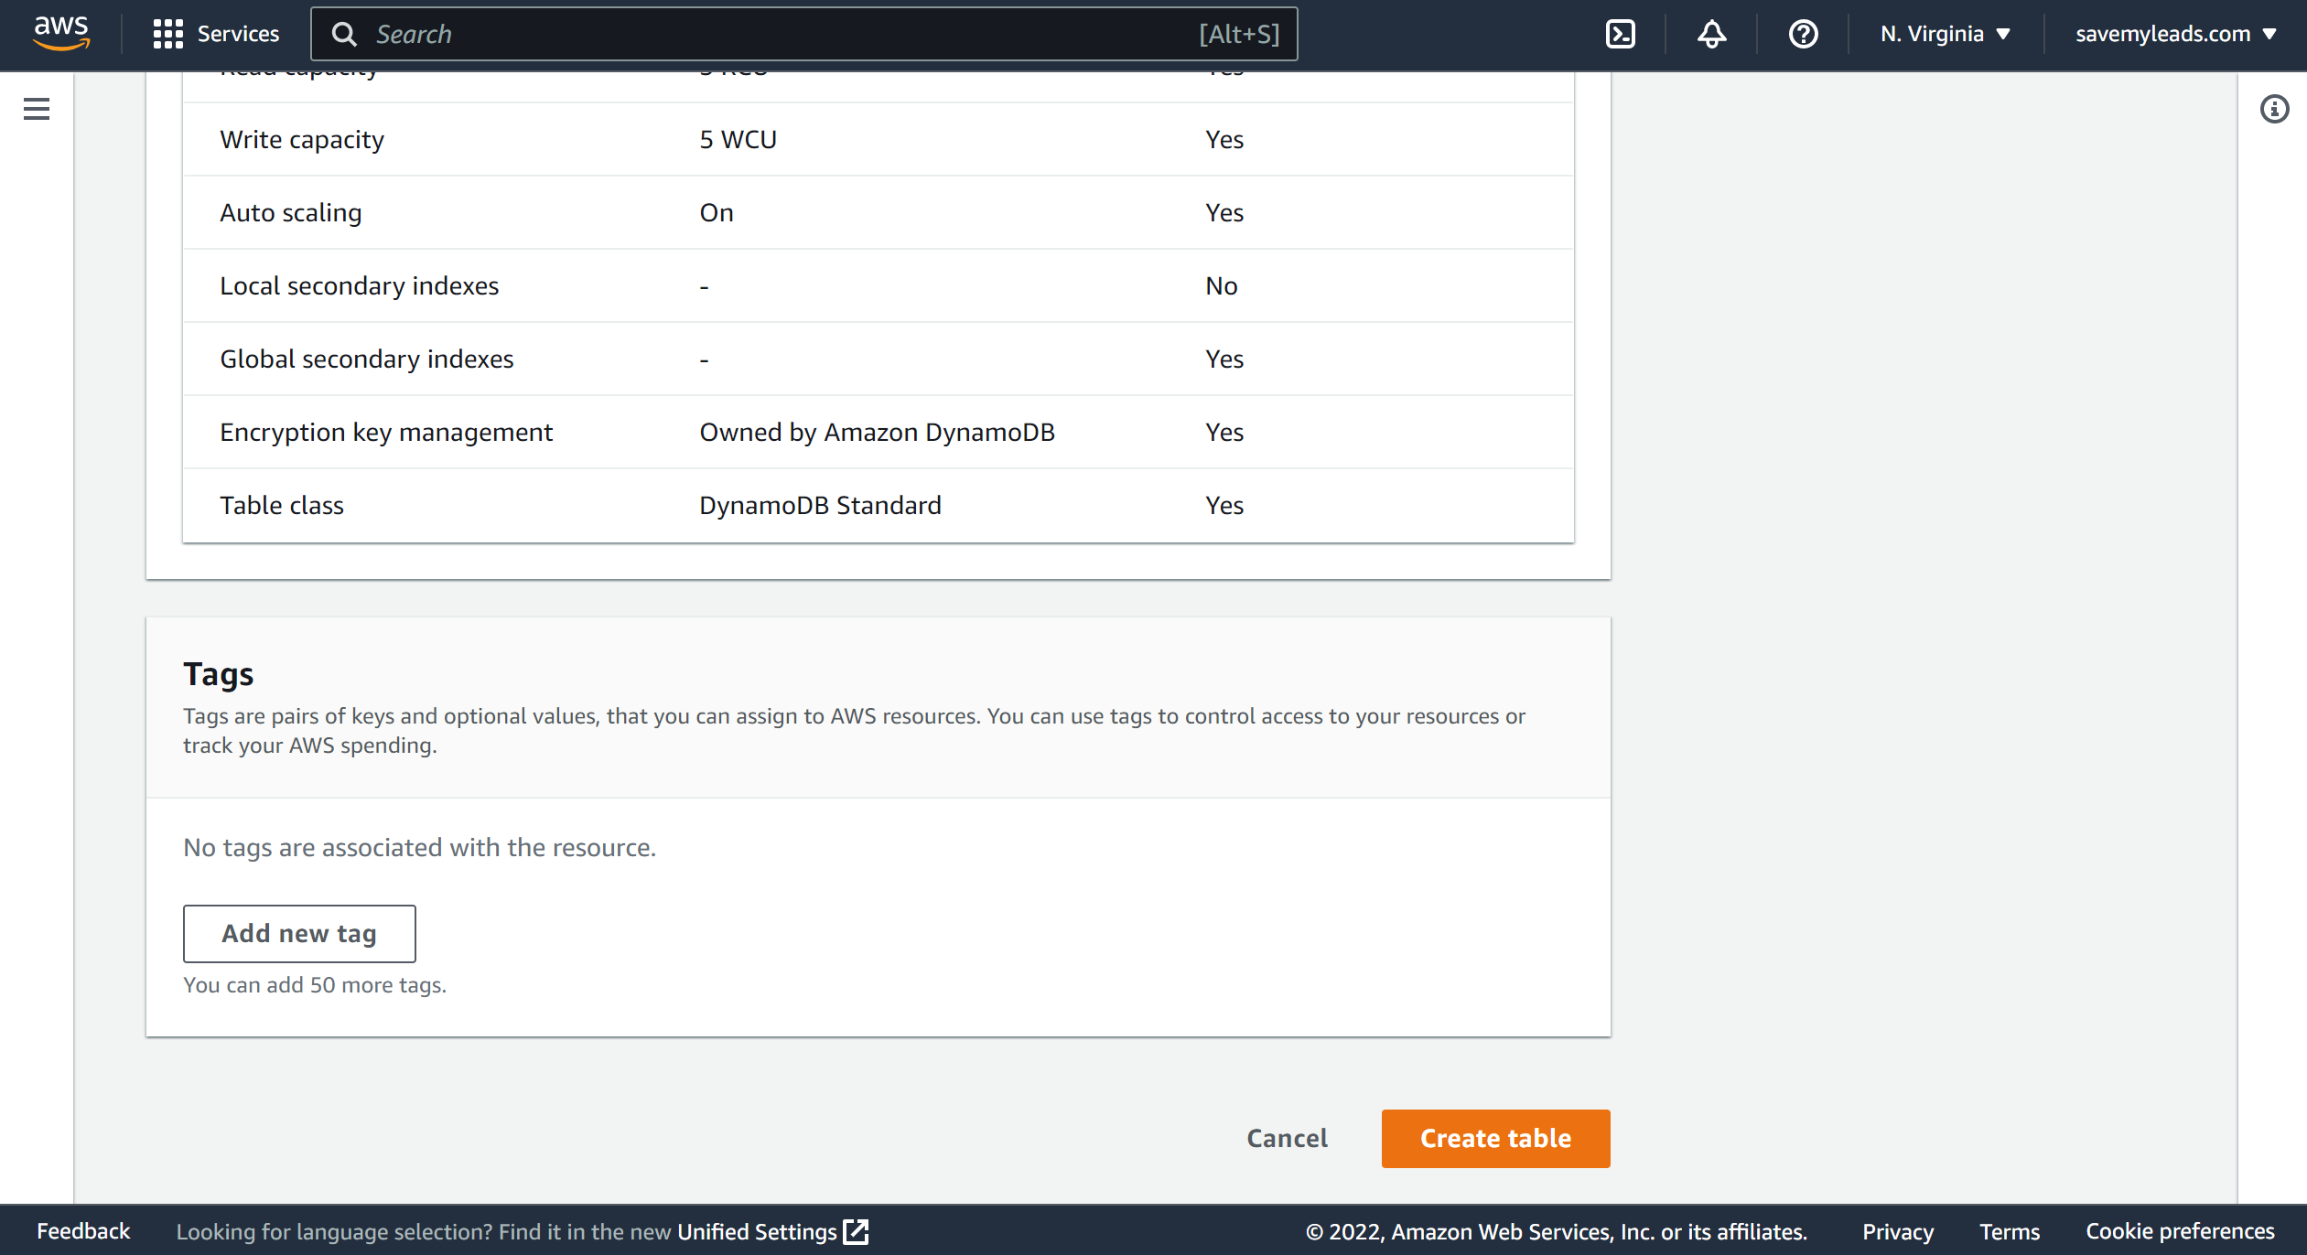Click the copyright notice text

coord(1556,1231)
